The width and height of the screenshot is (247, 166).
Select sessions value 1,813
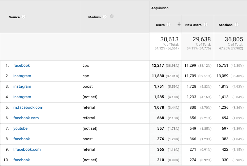click(224, 86)
